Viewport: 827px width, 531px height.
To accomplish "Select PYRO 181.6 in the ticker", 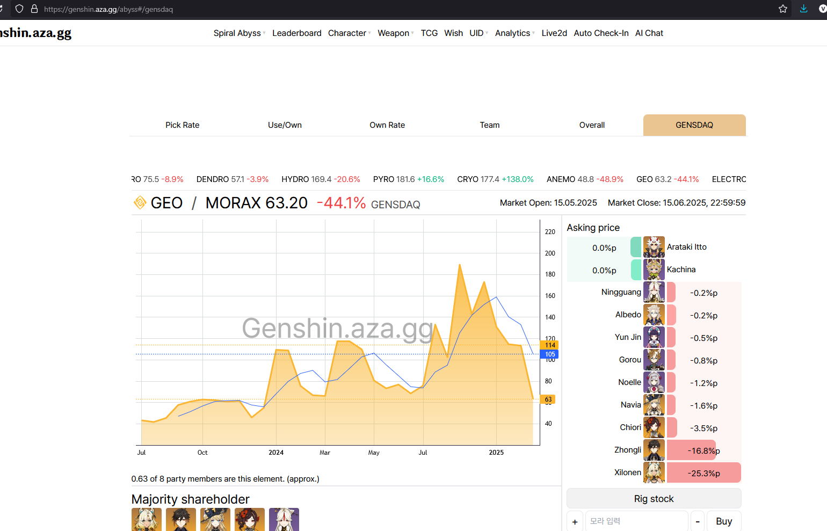I will (x=409, y=179).
